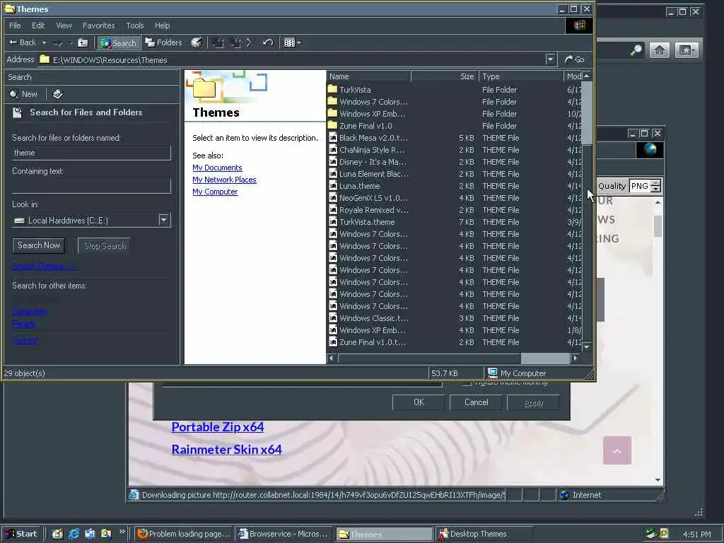Click the file name search field
The width and height of the screenshot is (724, 543).
click(91, 153)
